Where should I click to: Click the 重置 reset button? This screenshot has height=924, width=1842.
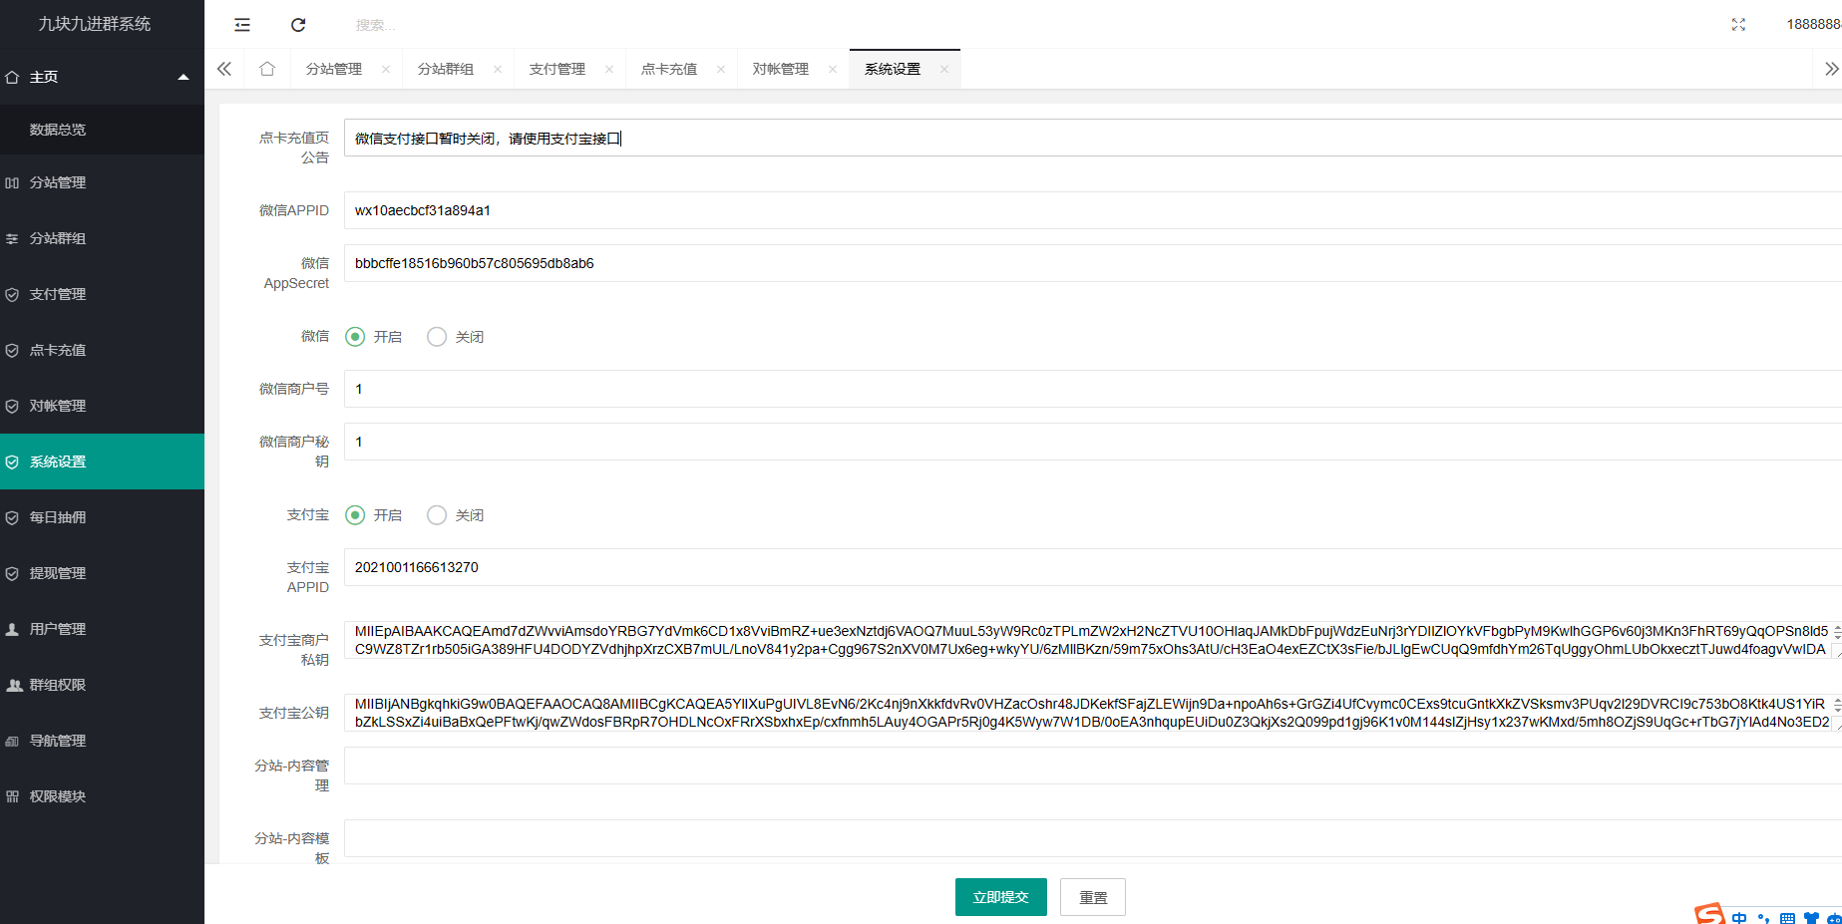[1092, 897]
